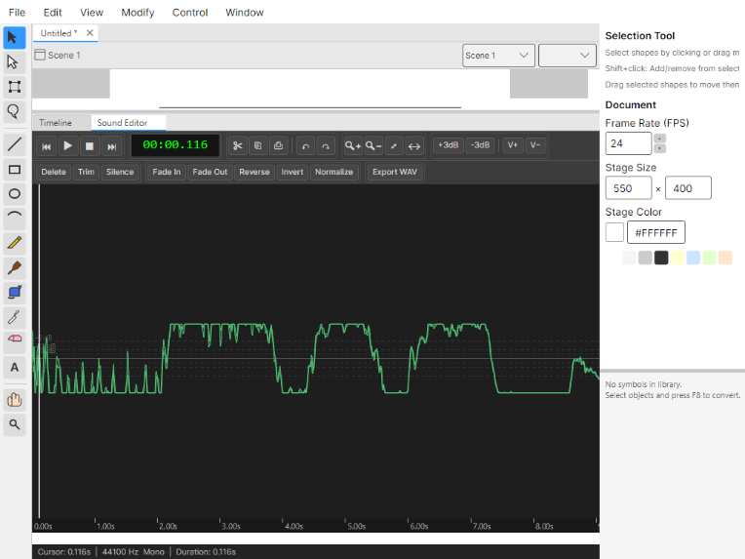Viewport: 745px width, 559px height.
Task: Pick the dark gray stage color swatch
Action: point(661,258)
